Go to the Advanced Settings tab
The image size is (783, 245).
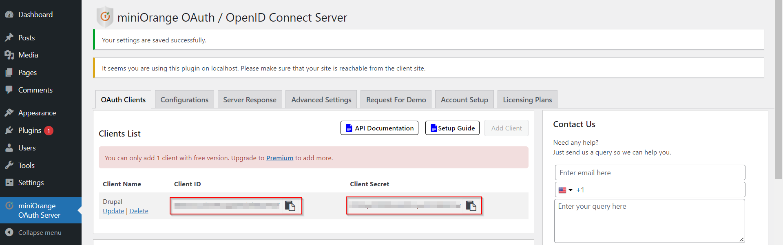[321, 99]
